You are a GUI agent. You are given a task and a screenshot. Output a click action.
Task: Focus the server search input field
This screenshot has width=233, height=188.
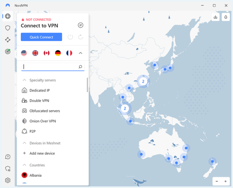tap(53, 67)
